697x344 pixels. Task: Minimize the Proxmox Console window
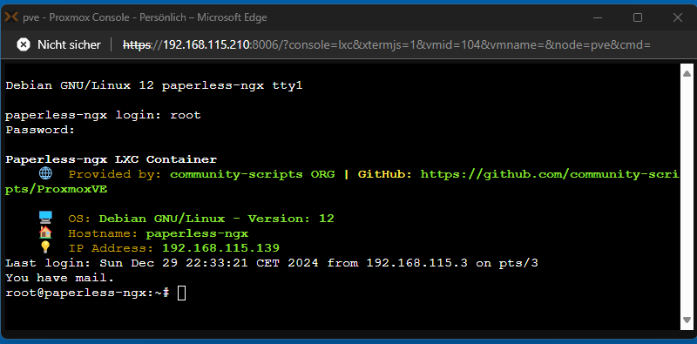tap(598, 17)
